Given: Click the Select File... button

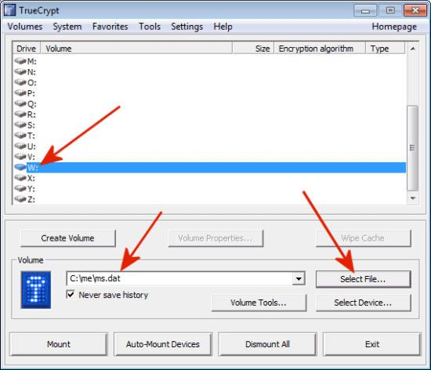Looking at the screenshot, I should [363, 279].
